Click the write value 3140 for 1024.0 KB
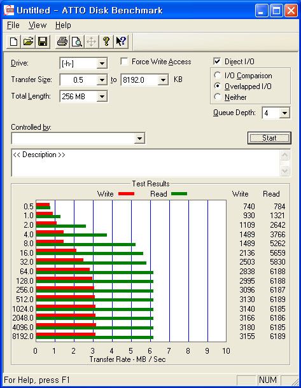 pos(247,309)
